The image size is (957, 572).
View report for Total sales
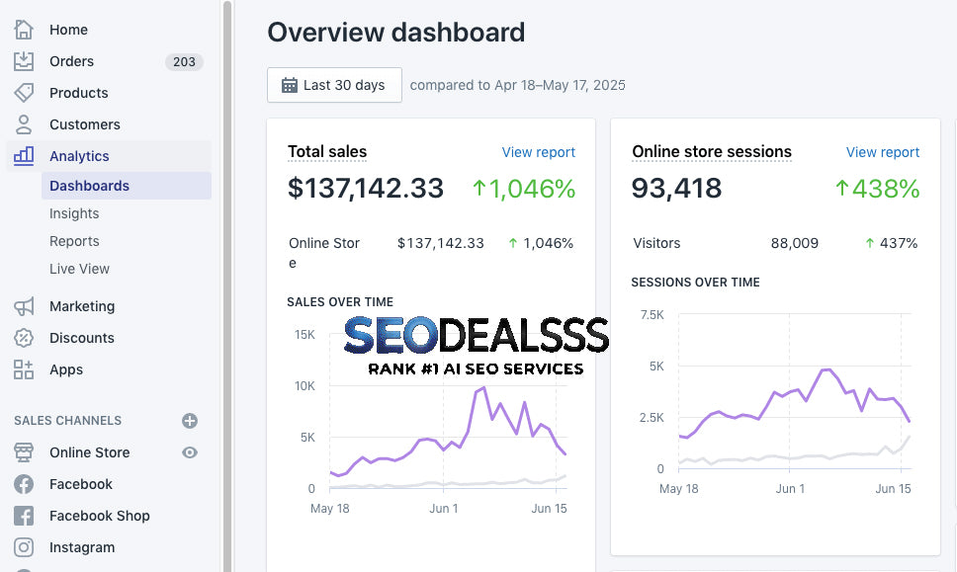coord(538,152)
